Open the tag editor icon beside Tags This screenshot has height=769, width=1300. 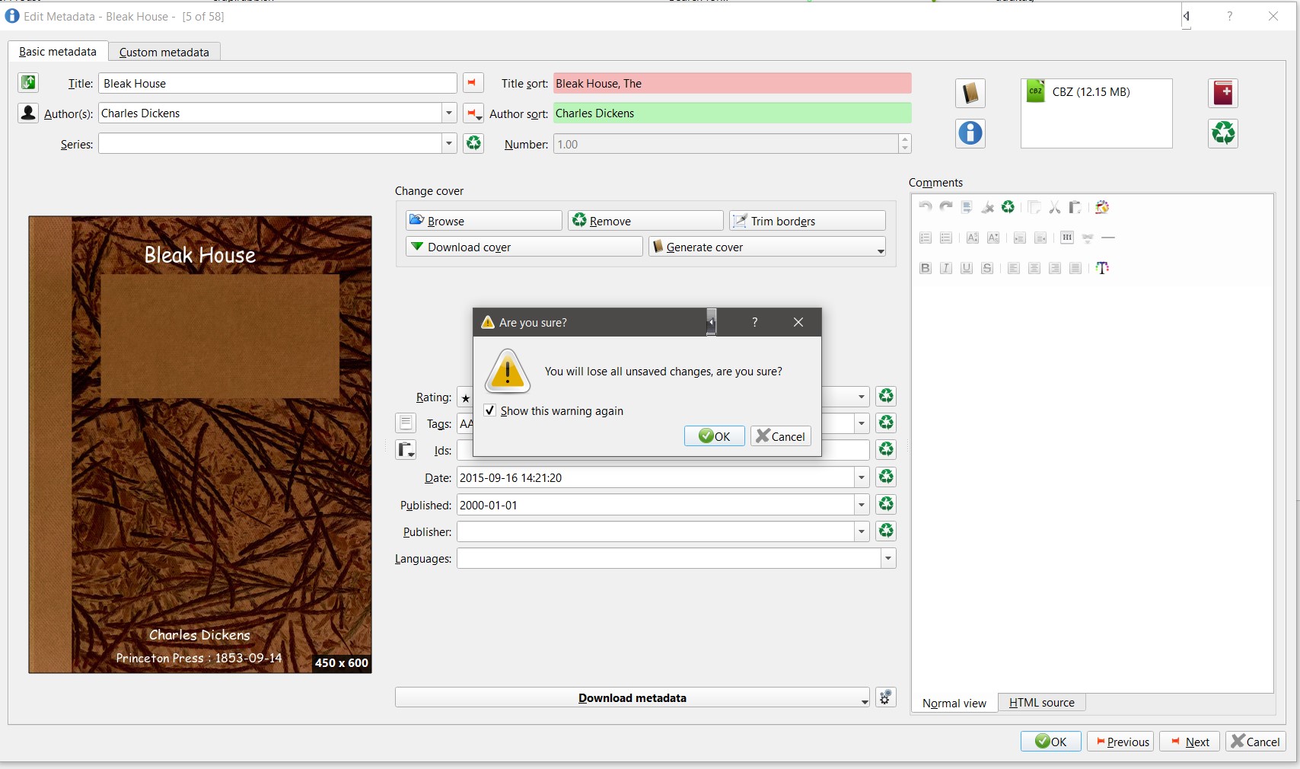point(406,423)
